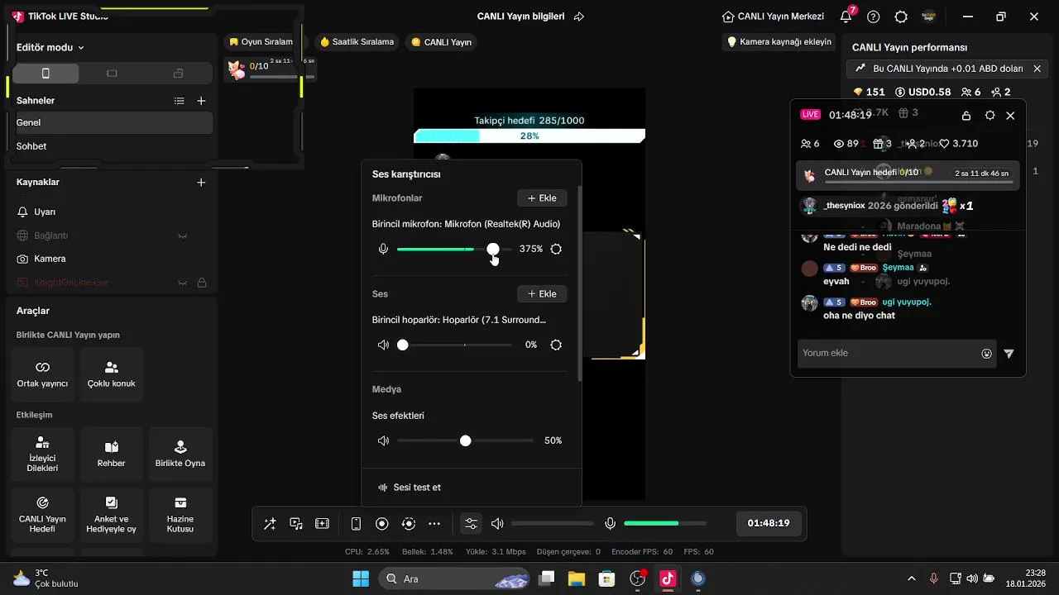Select the Genel scene
The image size is (1059, 595).
(113, 122)
